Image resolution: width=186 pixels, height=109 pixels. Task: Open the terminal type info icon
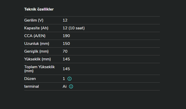[x=71, y=86]
